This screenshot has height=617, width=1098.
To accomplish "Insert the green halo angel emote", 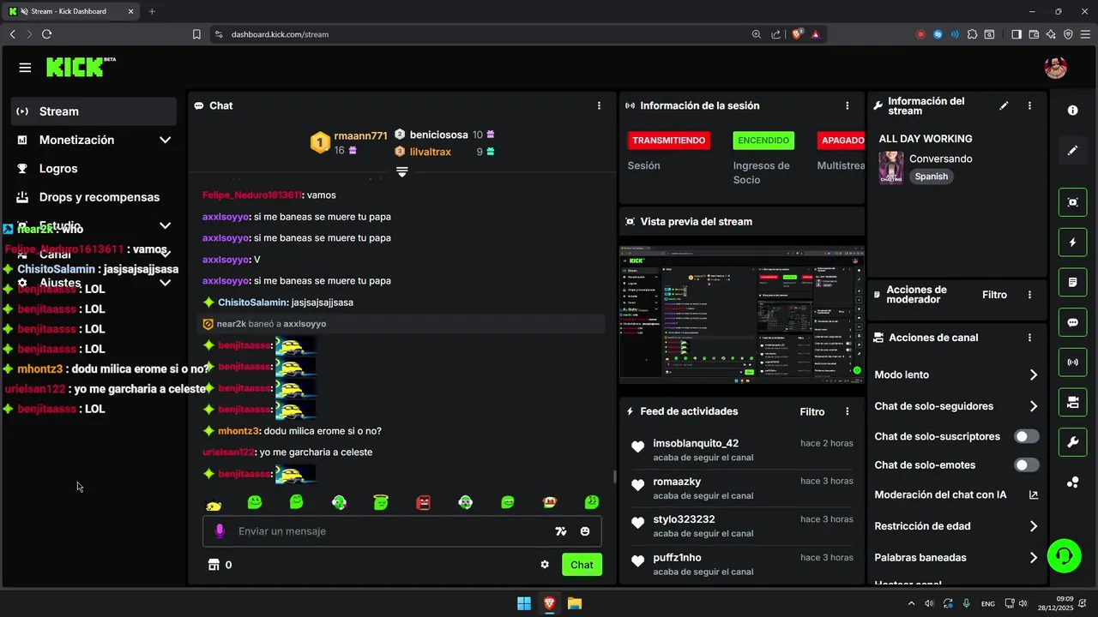I will click(x=381, y=502).
